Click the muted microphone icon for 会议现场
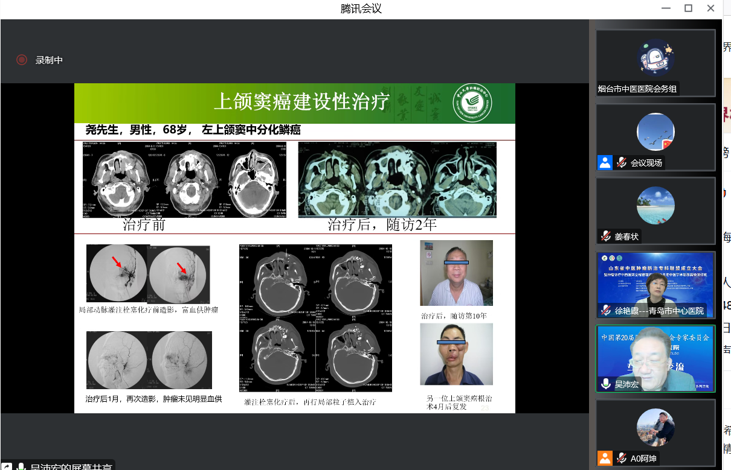731x470 pixels. coord(621,162)
